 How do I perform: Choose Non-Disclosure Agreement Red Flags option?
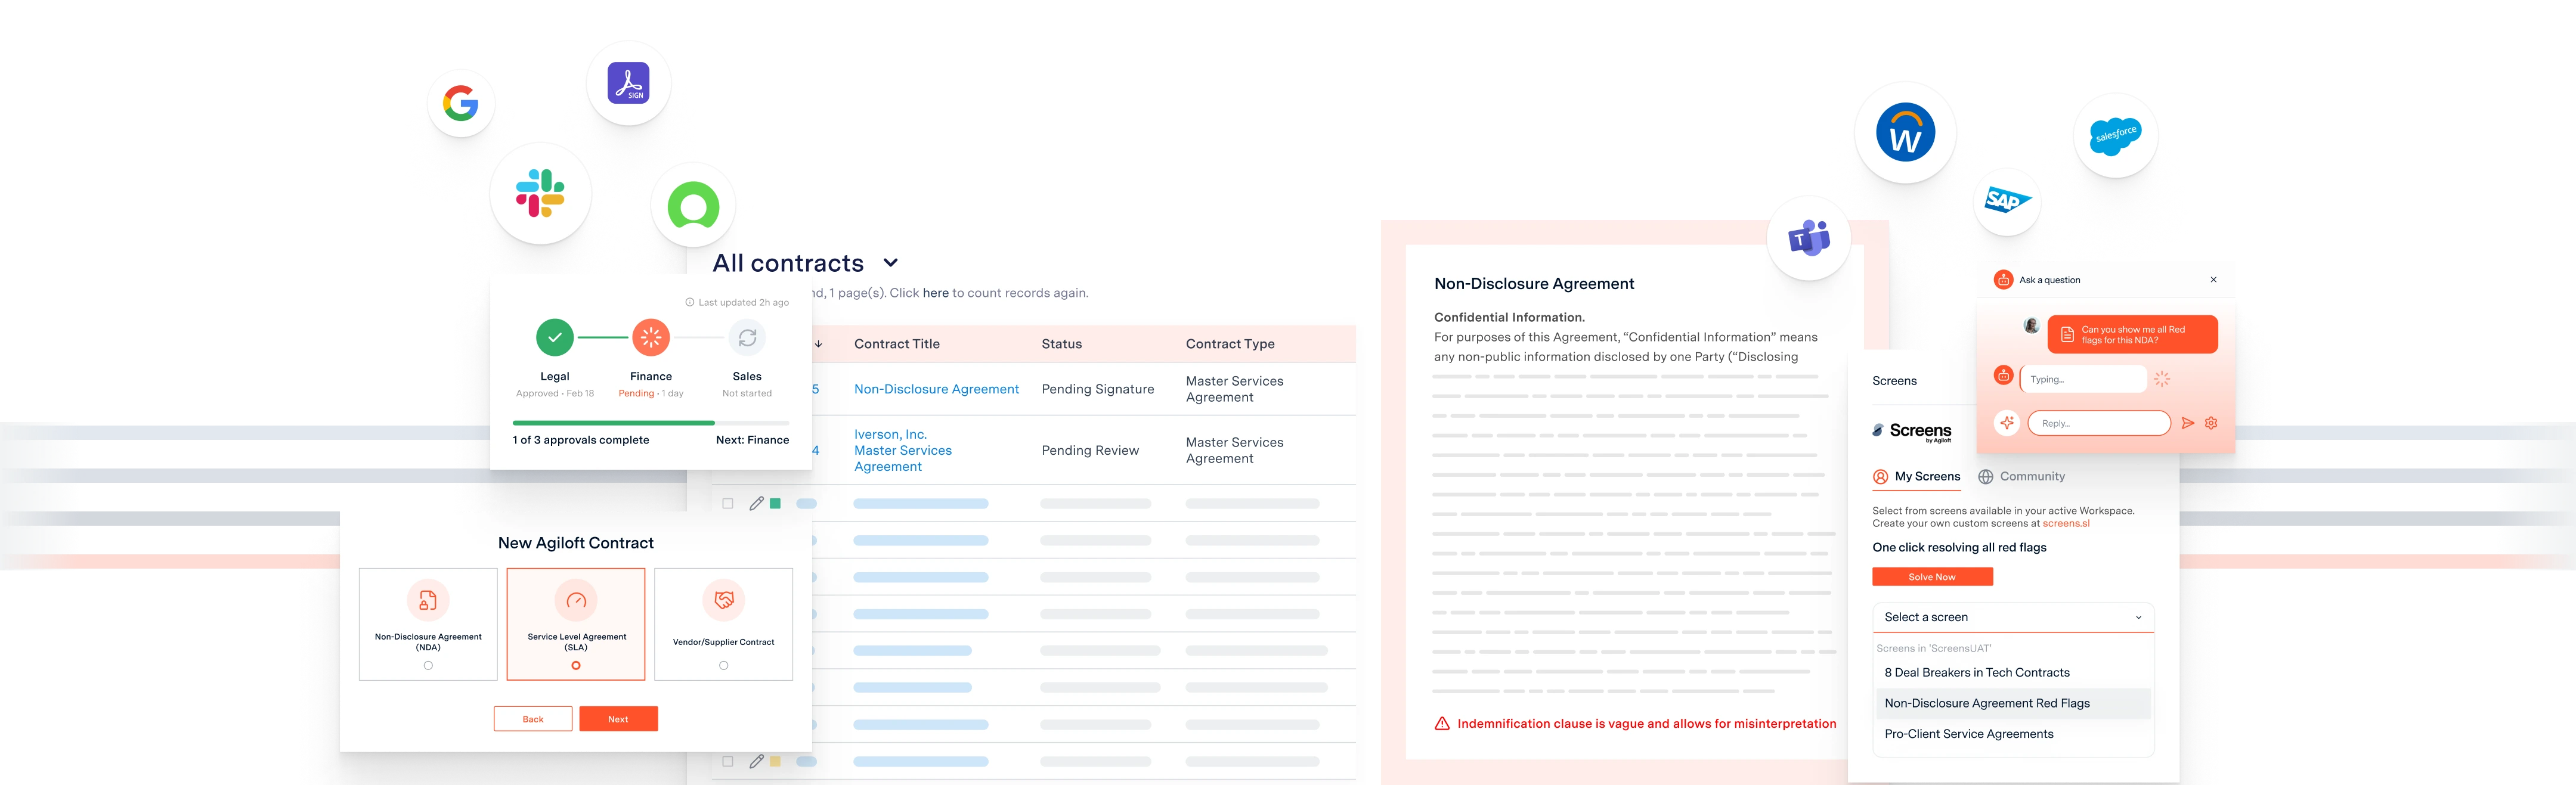tap(1987, 703)
